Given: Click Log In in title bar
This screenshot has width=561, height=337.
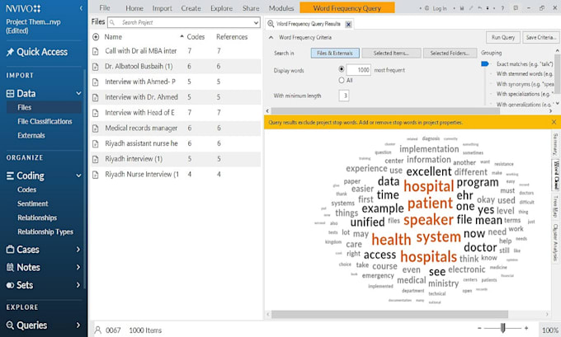Looking at the screenshot, I should click(440, 8).
